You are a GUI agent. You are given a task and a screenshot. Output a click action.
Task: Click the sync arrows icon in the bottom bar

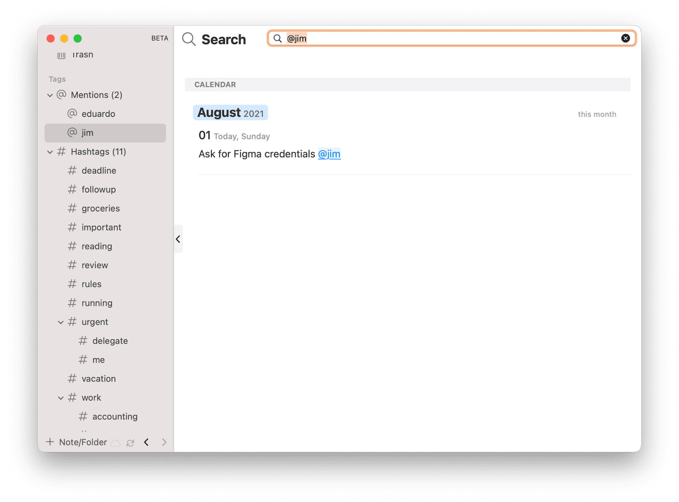[x=130, y=443]
